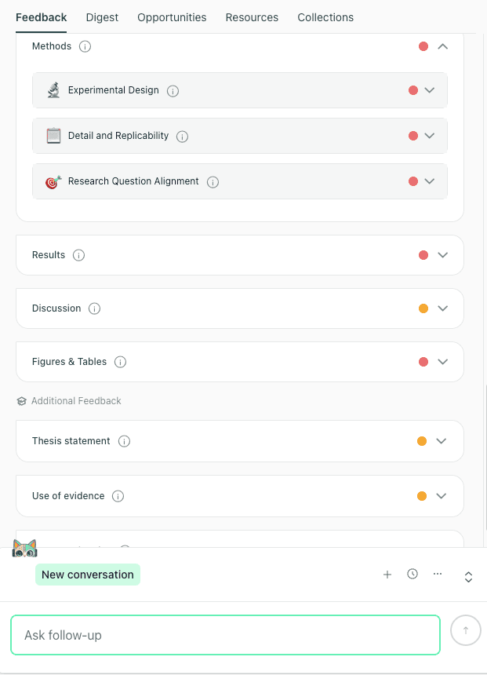Show the info tooltip for Figures & Tables

pyautogui.click(x=120, y=362)
